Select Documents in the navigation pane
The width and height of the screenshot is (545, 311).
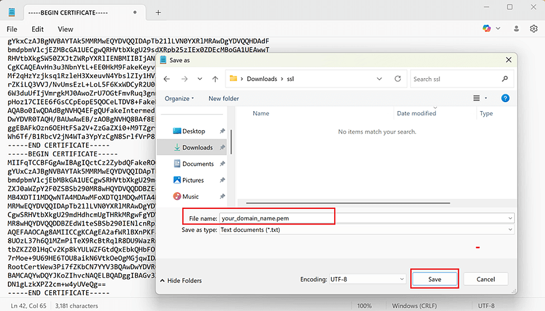tap(198, 164)
